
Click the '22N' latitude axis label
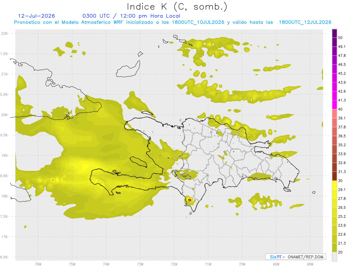(5, 34)
